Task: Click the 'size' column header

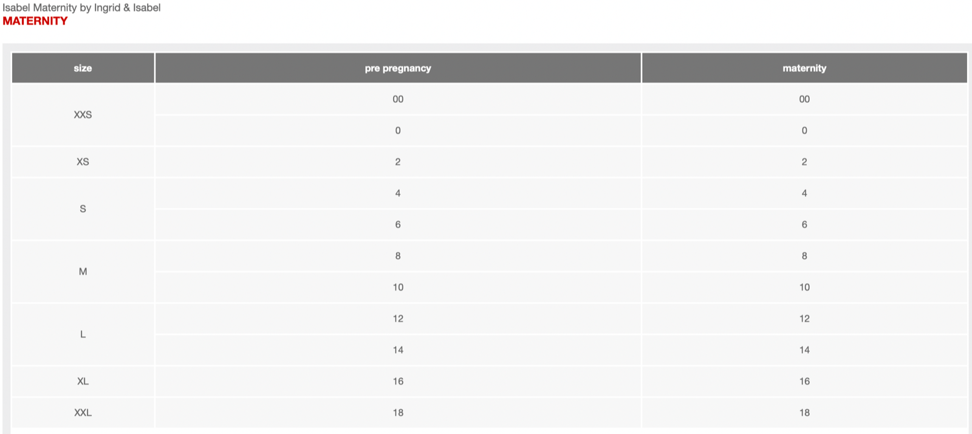Action: [83, 68]
